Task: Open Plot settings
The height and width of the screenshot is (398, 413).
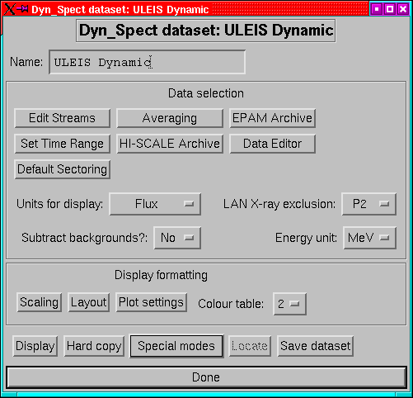Action: pos(151,302)
